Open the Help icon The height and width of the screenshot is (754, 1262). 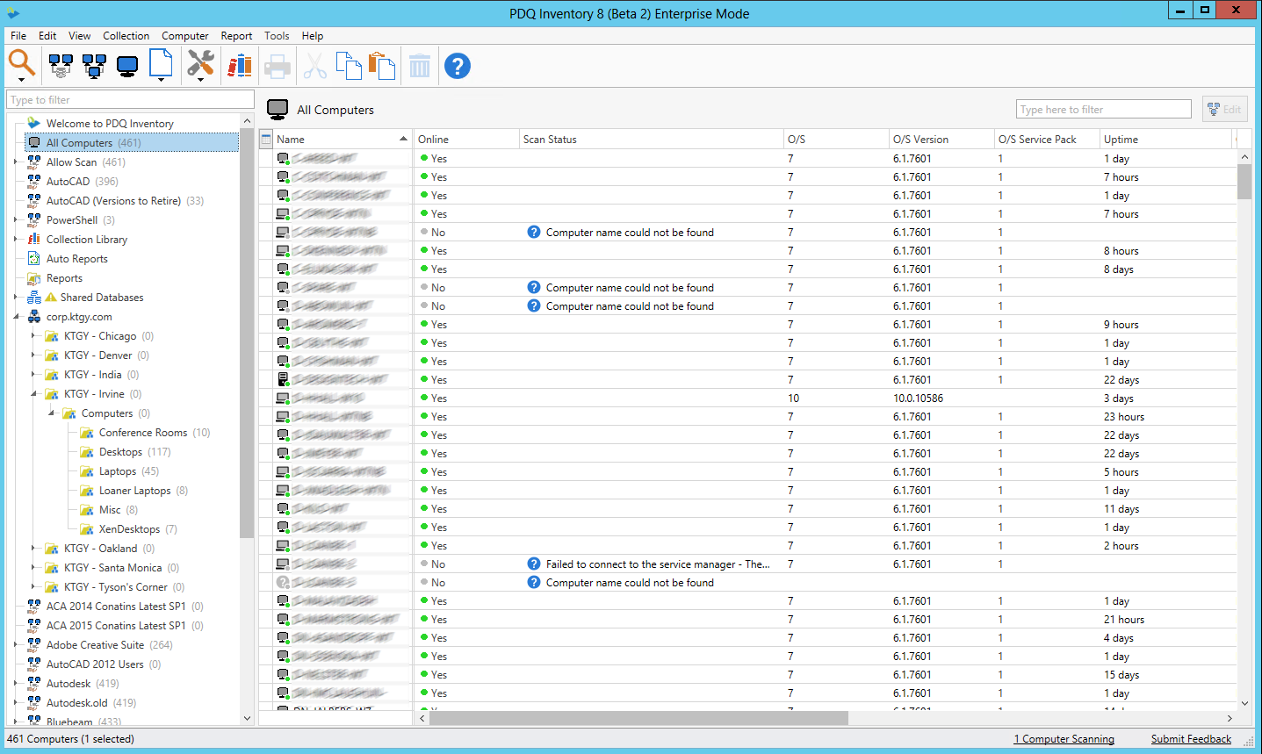click(457, 64)
